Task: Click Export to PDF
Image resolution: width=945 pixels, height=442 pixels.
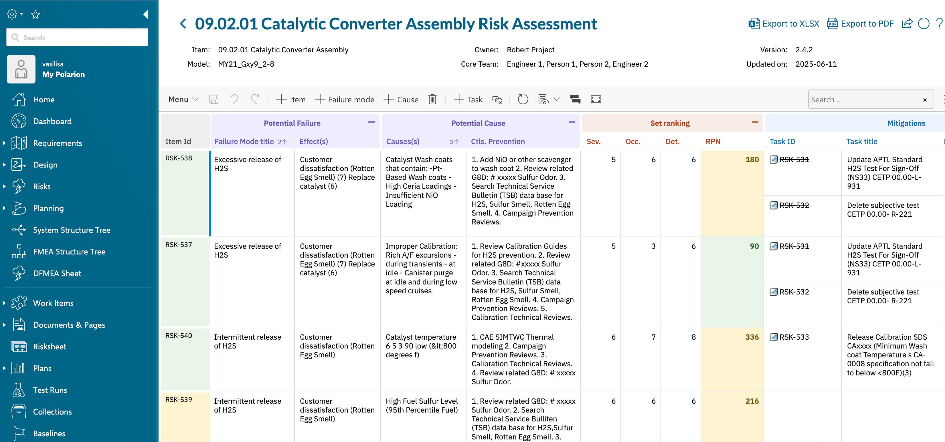Action: (861, 24)
